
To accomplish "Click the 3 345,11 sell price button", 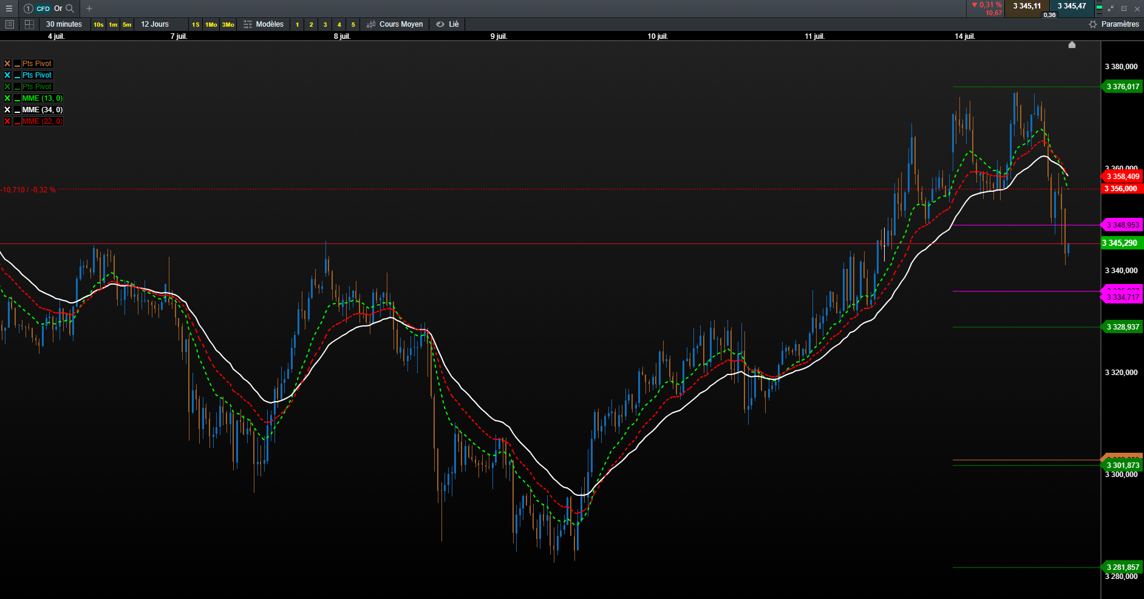I will [1027, 7].
